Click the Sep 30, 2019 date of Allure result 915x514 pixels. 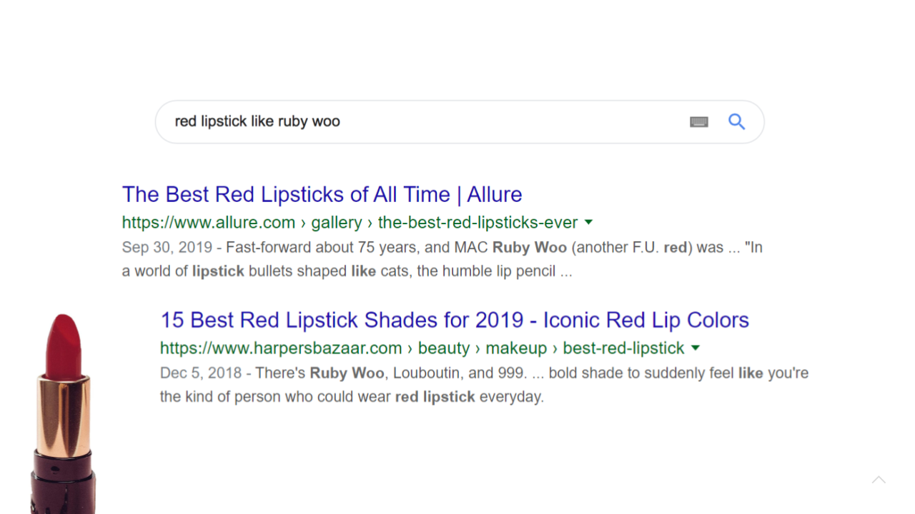pyautogui.click(x=167, y=248)
